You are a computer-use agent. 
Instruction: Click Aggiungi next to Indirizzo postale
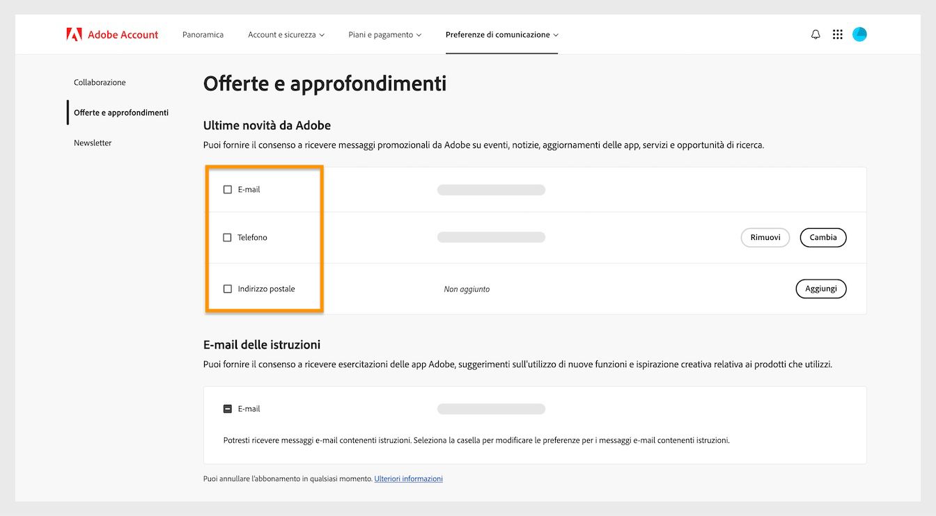(821, 288)
